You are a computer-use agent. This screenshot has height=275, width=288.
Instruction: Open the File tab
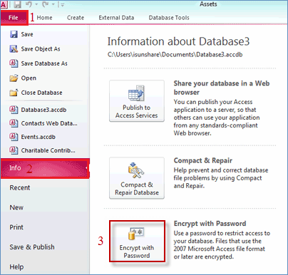[14, 18]
